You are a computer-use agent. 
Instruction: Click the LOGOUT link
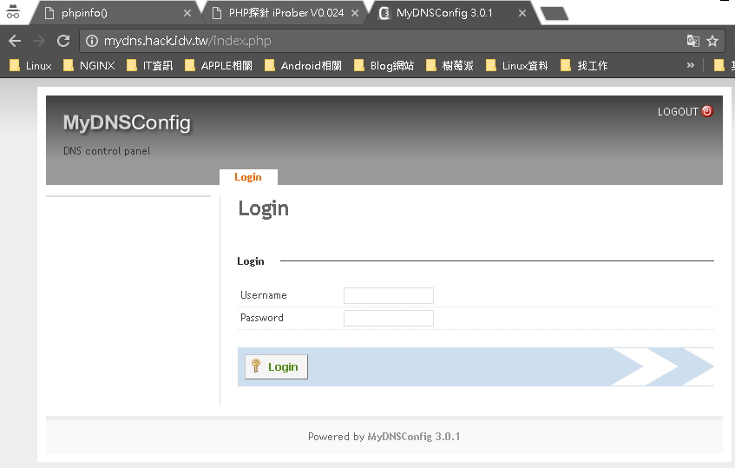click(x=678, y=112)
